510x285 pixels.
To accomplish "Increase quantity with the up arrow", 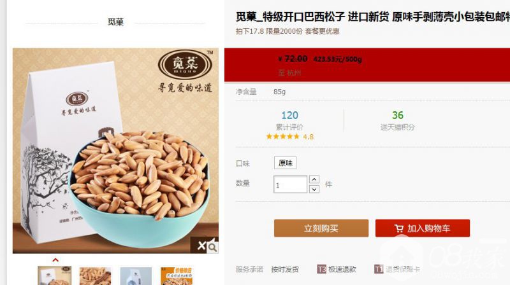I will click(314, 179).
